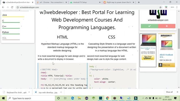Open Task View on taskbar
This screenshot has height=101, width=180.
click(65, 98)
